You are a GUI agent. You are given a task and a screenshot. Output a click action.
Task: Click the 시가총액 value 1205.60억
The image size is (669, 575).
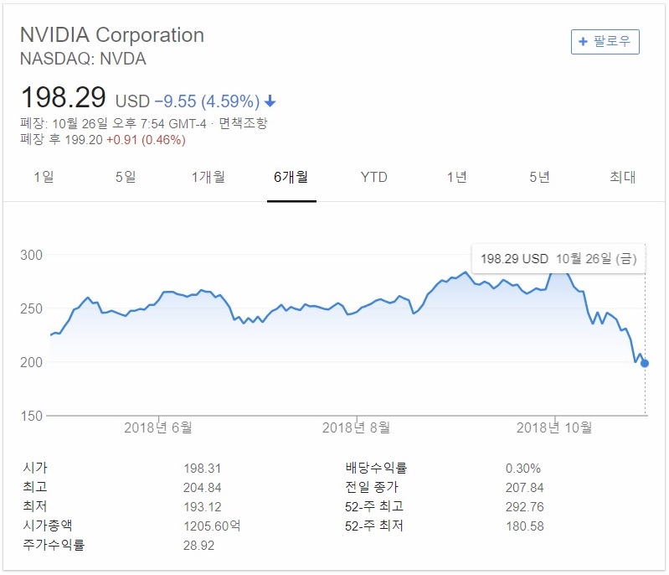click(x=212, y=526)
